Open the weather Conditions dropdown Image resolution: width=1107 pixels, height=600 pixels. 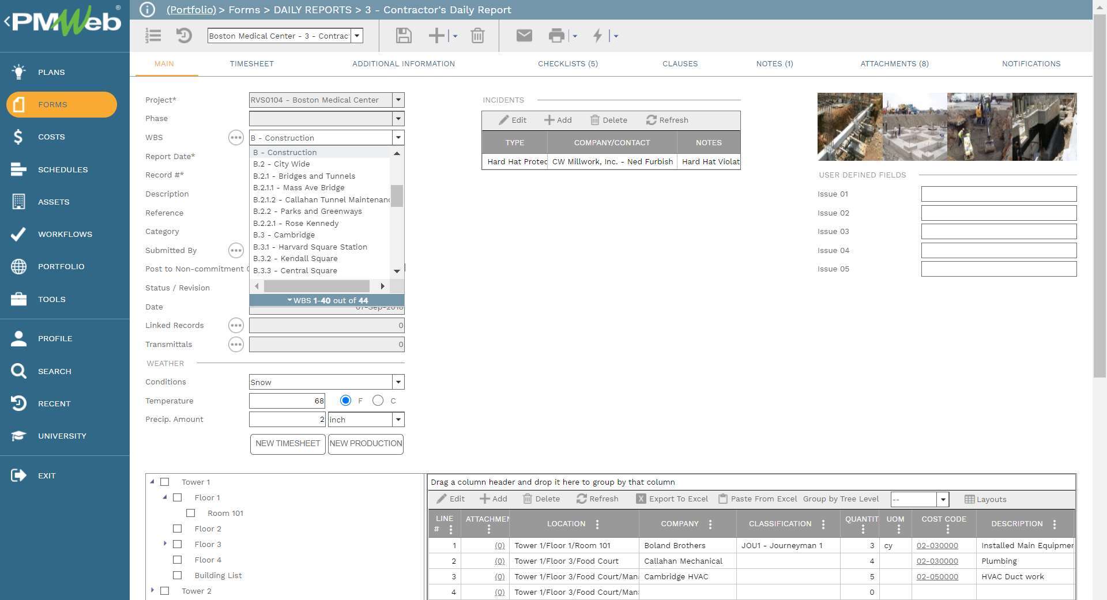point(398,382)
